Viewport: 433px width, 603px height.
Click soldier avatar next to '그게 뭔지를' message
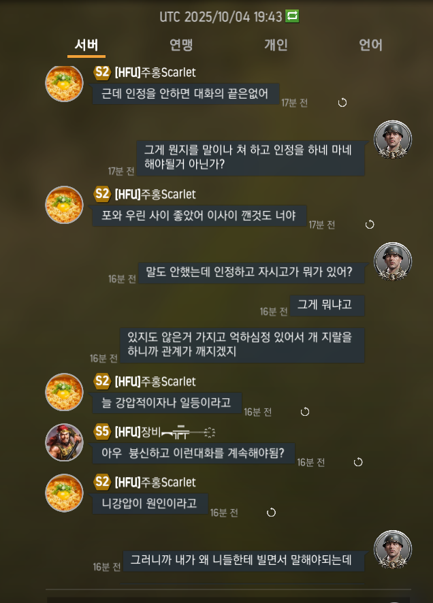(x=393, y=140)
